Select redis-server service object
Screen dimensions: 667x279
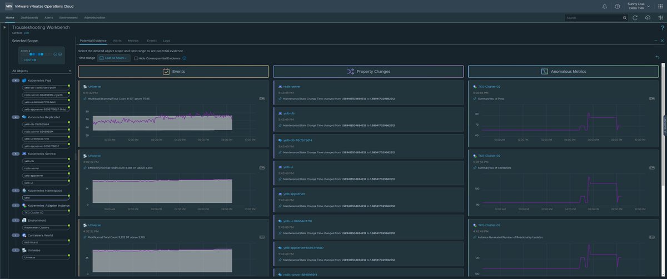click(44, 168)
